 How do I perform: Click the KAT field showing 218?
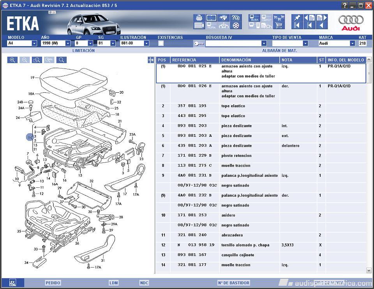pos(363,43)
